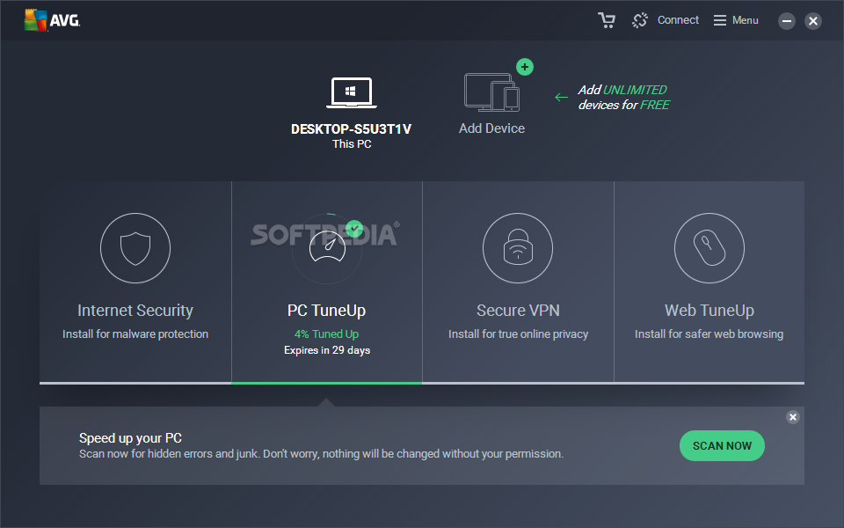844x528 pixels.
Task: Click Install for malware protection text
Action: pos(135,334)
